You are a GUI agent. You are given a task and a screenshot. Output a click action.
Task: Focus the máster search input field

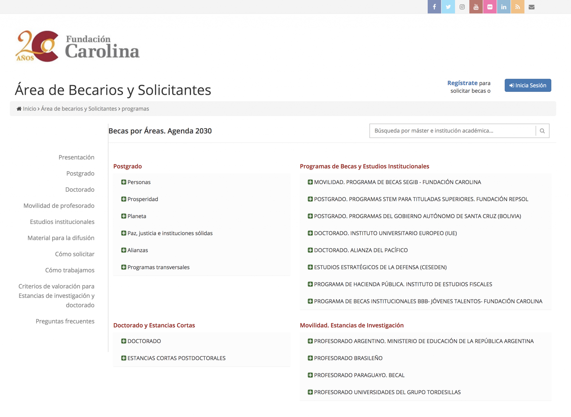(x=452, y=131)
